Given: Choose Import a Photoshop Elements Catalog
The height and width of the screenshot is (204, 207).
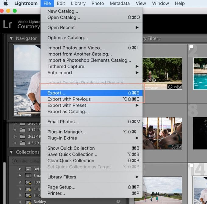Looking at the screenshot, I should coord(92,60).
